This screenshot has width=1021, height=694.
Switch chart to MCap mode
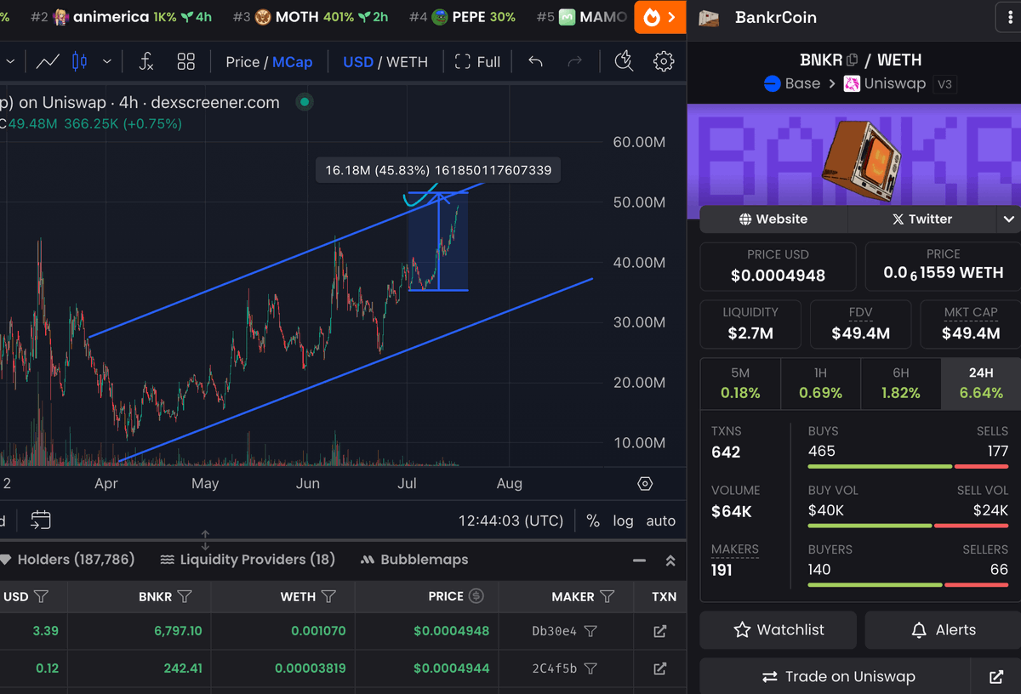tap(293, 61)
